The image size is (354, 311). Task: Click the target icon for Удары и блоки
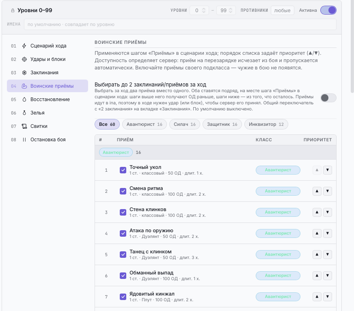click(24, 59)
